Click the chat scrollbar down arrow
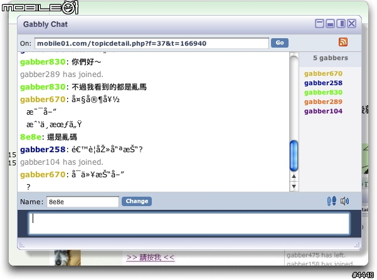Image resolution: width=377 pixels, height=280 pixels. click(294, 186)
